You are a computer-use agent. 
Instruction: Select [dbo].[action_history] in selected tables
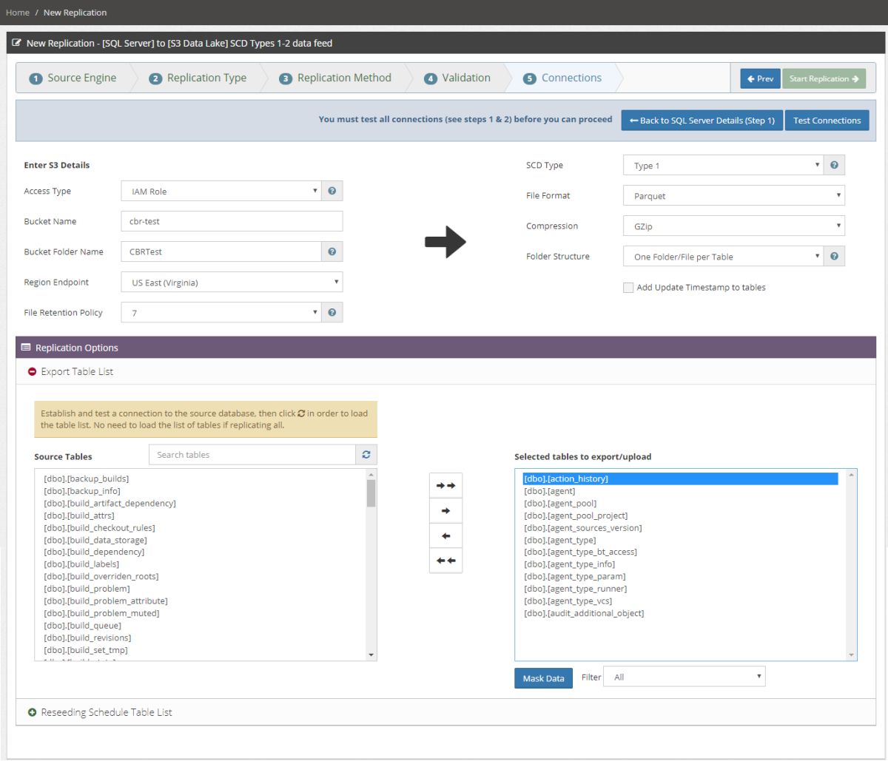pos(680,478)
